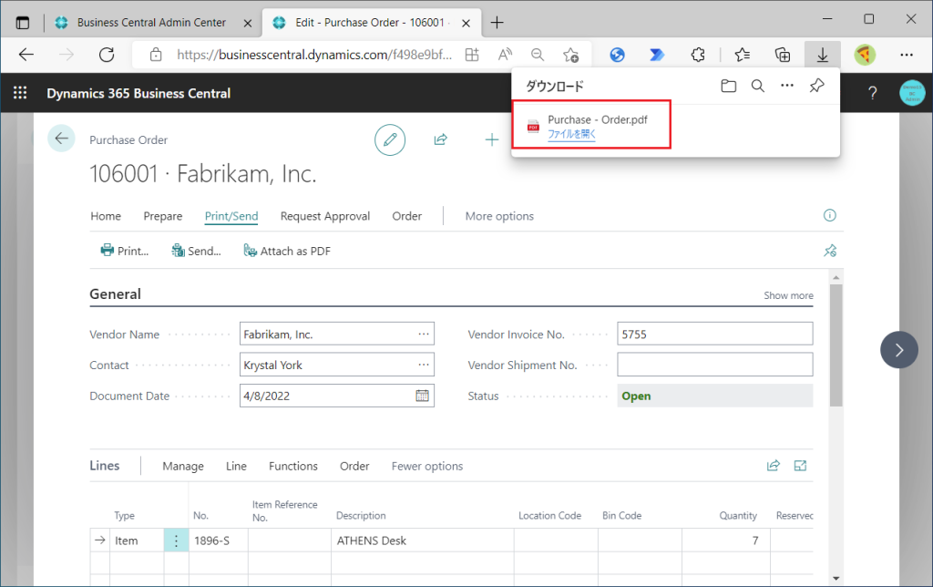Click the Read Aloud icon
The width and height of the screenshot is (933, 587).
[x=505, y=55]
